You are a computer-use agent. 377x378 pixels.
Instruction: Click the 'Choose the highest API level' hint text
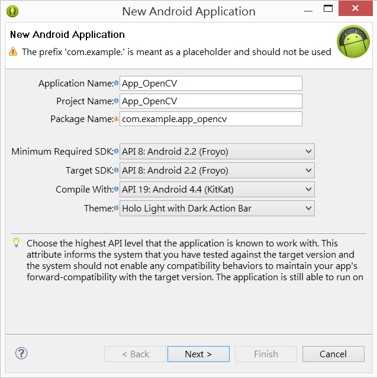pyautogui.click(x=195, y=260)
